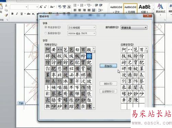
Task: Click the Center alignment icon
Action: pos(80,10)
